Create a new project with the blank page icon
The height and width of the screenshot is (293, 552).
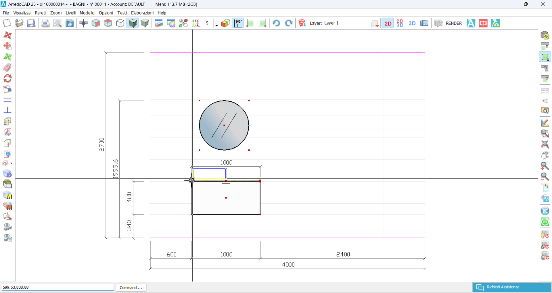pos(7,23)
